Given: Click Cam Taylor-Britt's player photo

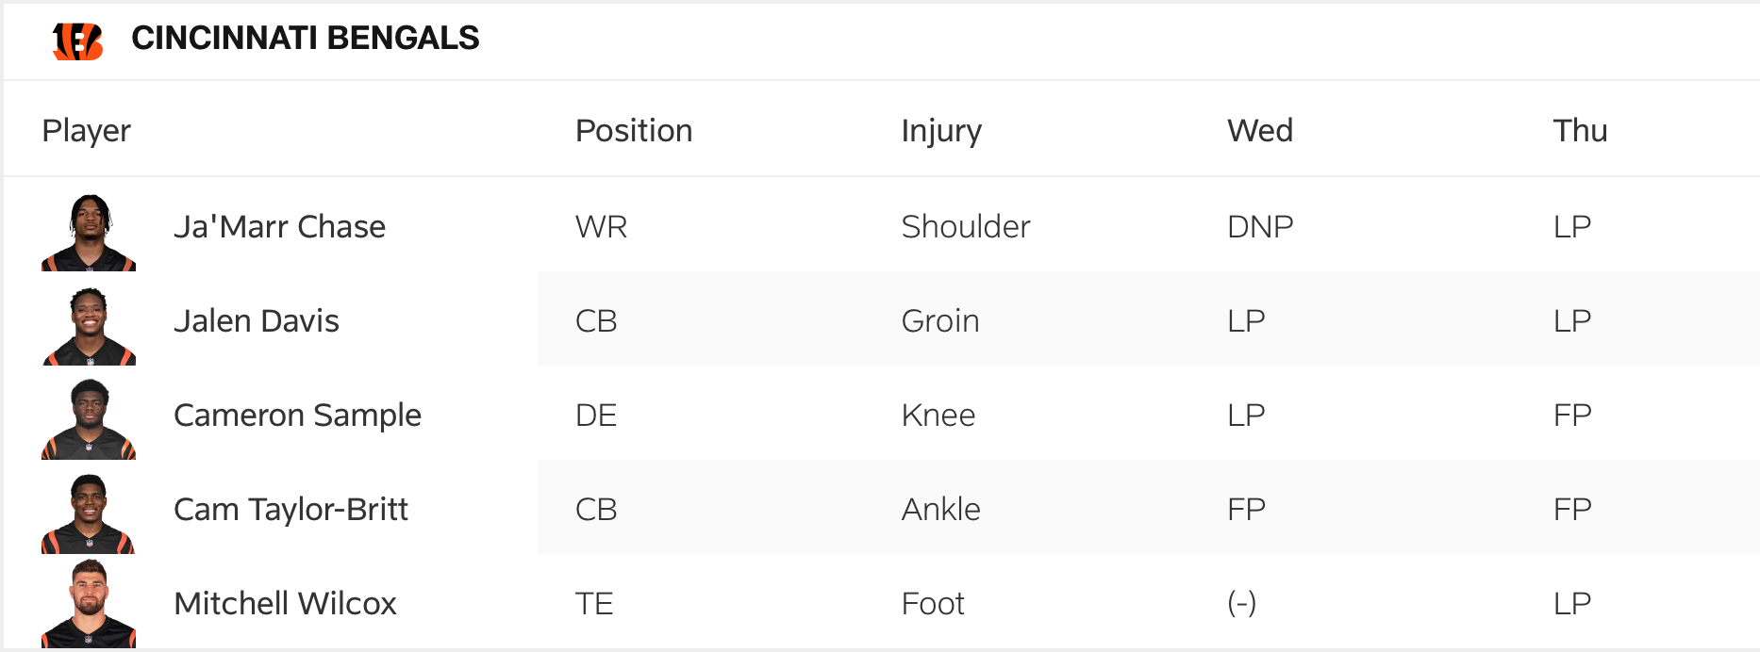Looking at the screenshot, I should point(89,514).
